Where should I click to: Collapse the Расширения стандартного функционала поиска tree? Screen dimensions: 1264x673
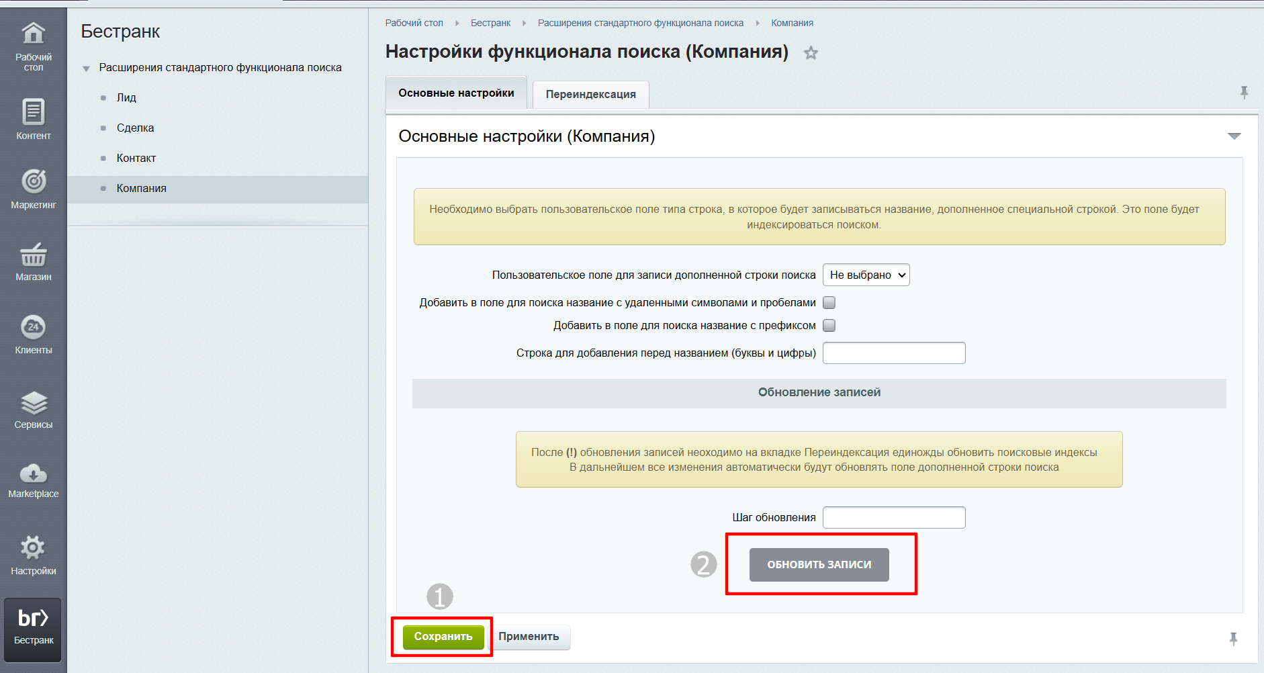coord(86,69)
